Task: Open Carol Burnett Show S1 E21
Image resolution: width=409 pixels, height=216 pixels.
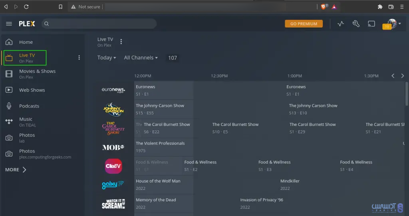Action: (x=385, y=128)
